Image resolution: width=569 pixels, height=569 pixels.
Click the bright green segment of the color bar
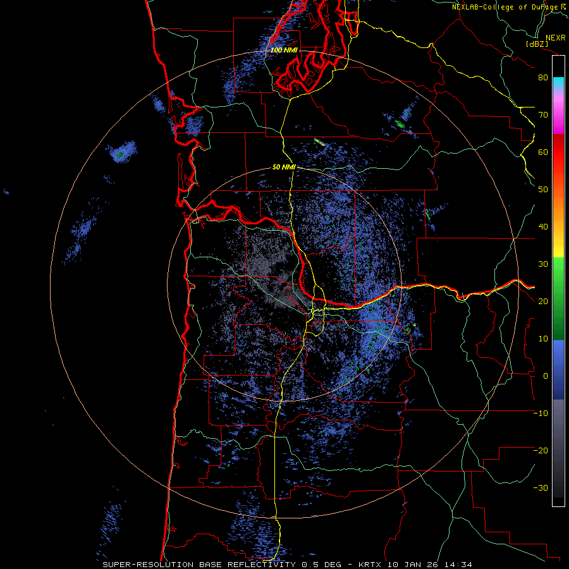558,272
